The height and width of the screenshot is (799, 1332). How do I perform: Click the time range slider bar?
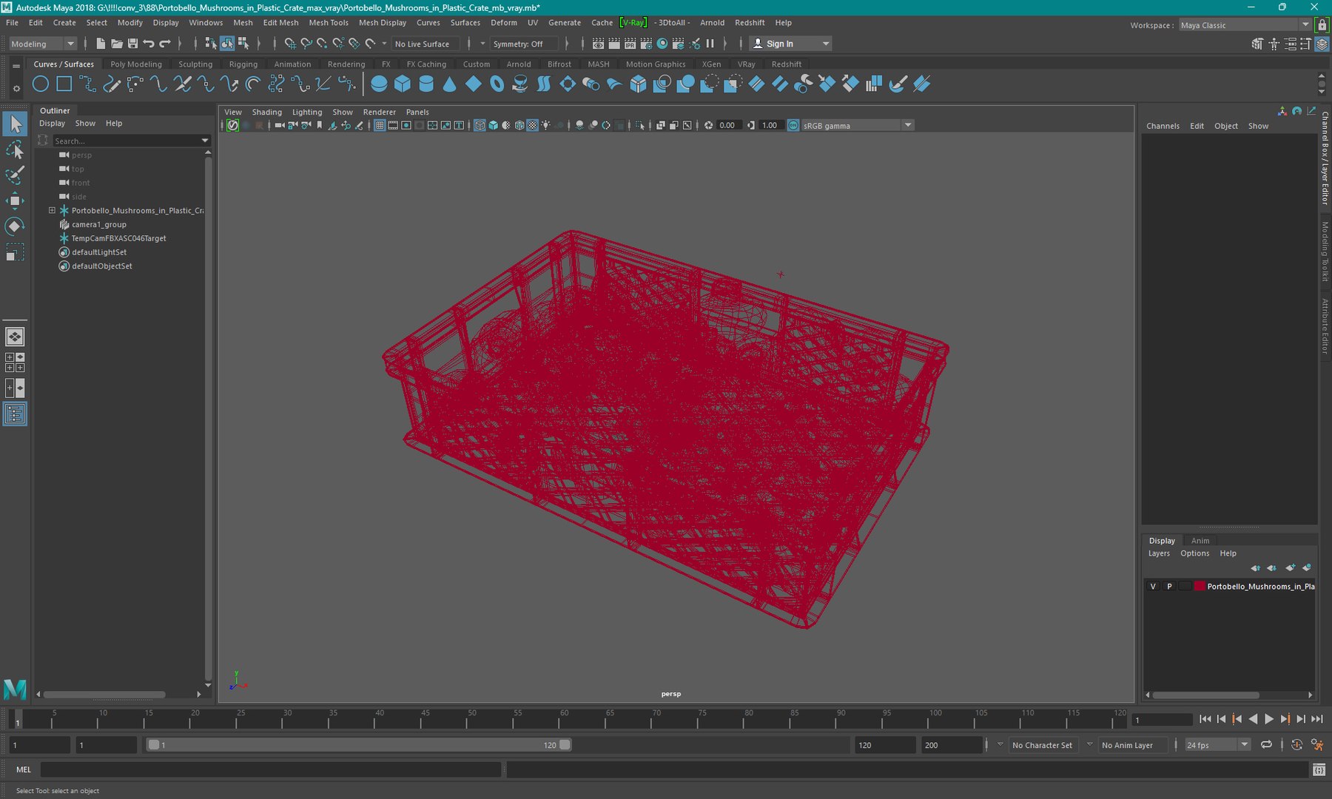(359, 745)
